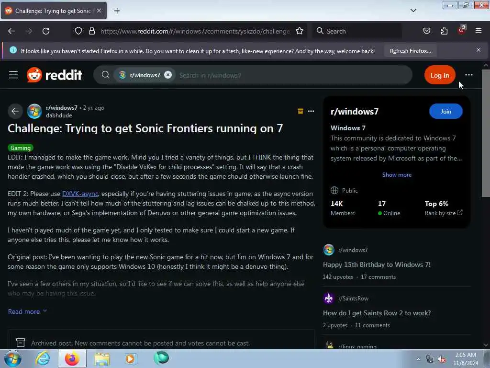Open r/windows7 sidebar title
The height and width of the screenshot is (368, 490).
pos(355,111)
